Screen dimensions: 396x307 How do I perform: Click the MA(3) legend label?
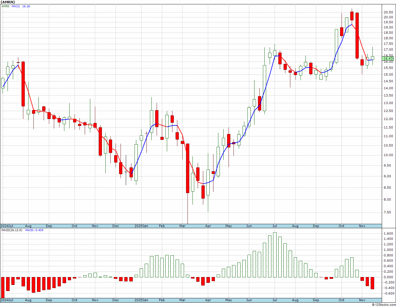point(16,6)
